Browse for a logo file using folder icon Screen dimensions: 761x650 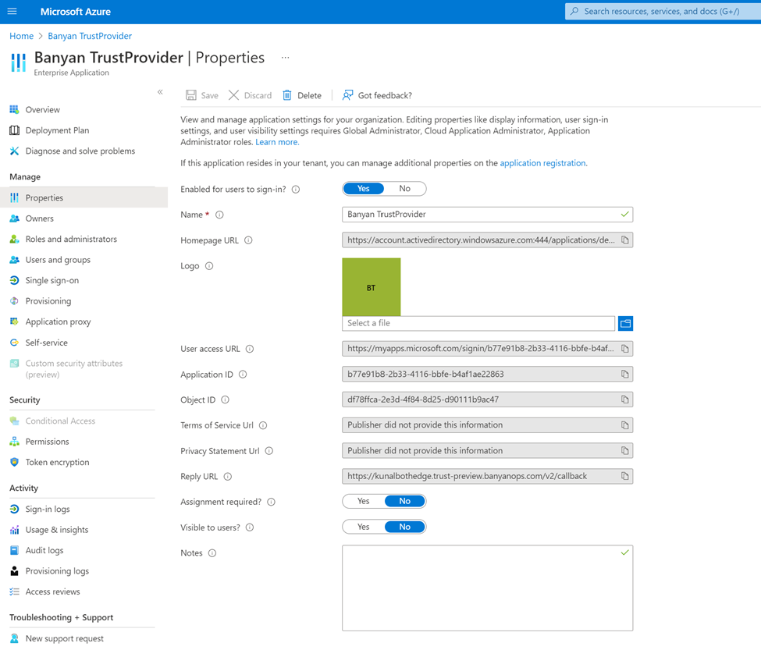[x=626, y=323]
